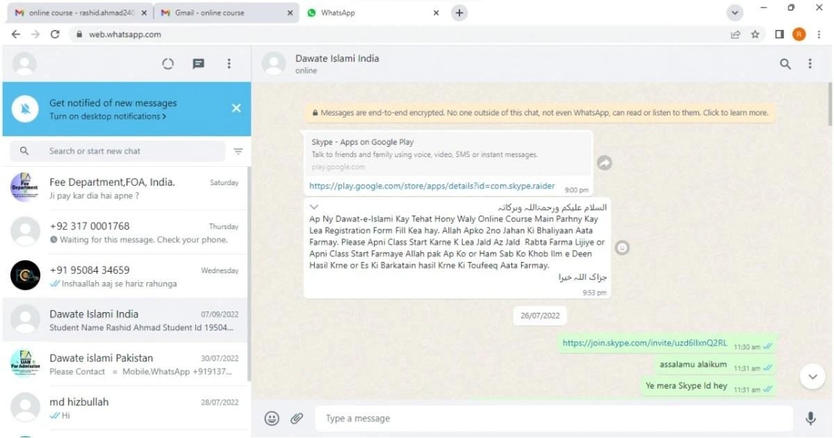Dismiss the desktop notifications banner
The width and height of the screenshot is (834, 438).
point(236,108)
